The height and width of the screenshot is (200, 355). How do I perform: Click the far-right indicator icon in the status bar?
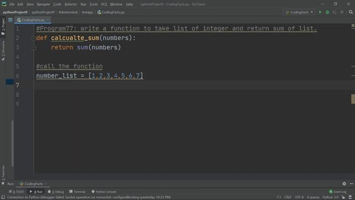pyautogui.click(x=350, y=197)
